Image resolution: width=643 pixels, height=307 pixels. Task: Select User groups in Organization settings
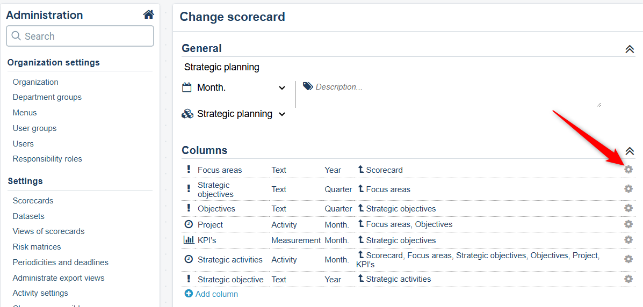tap(35, 128)
